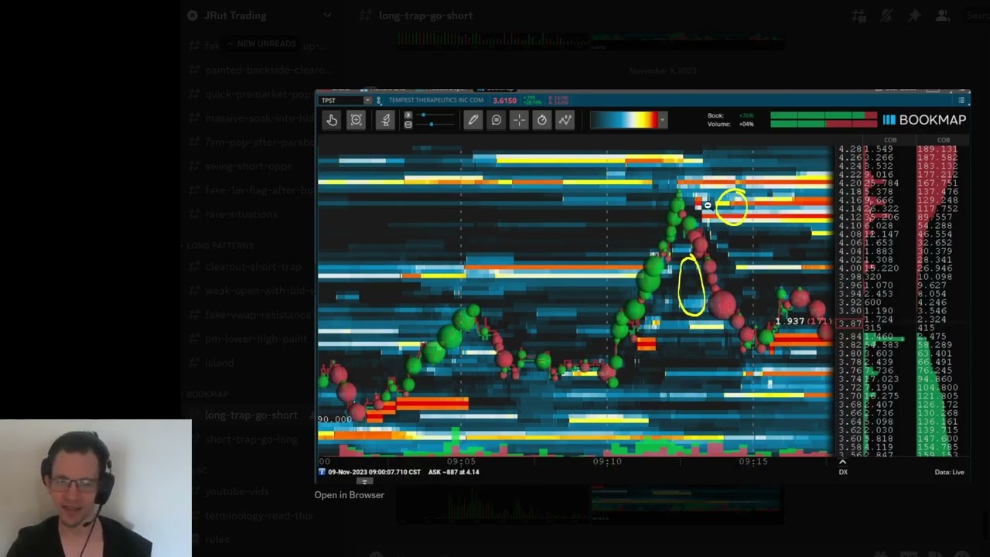Show Discord member list icon
Screen dimensions: 990x557
(942, 15)
